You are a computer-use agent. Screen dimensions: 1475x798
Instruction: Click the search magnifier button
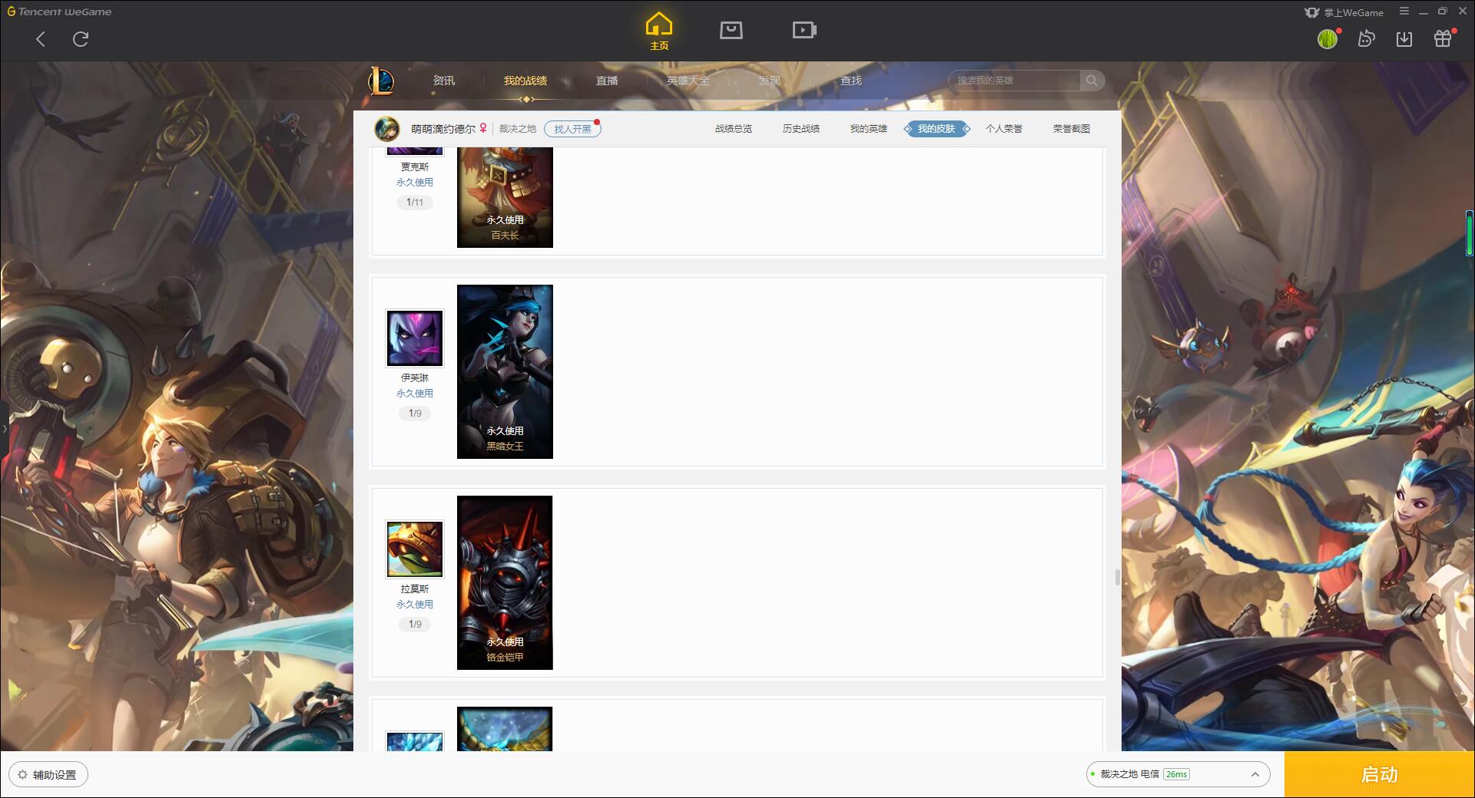(x=1092, y=81)
